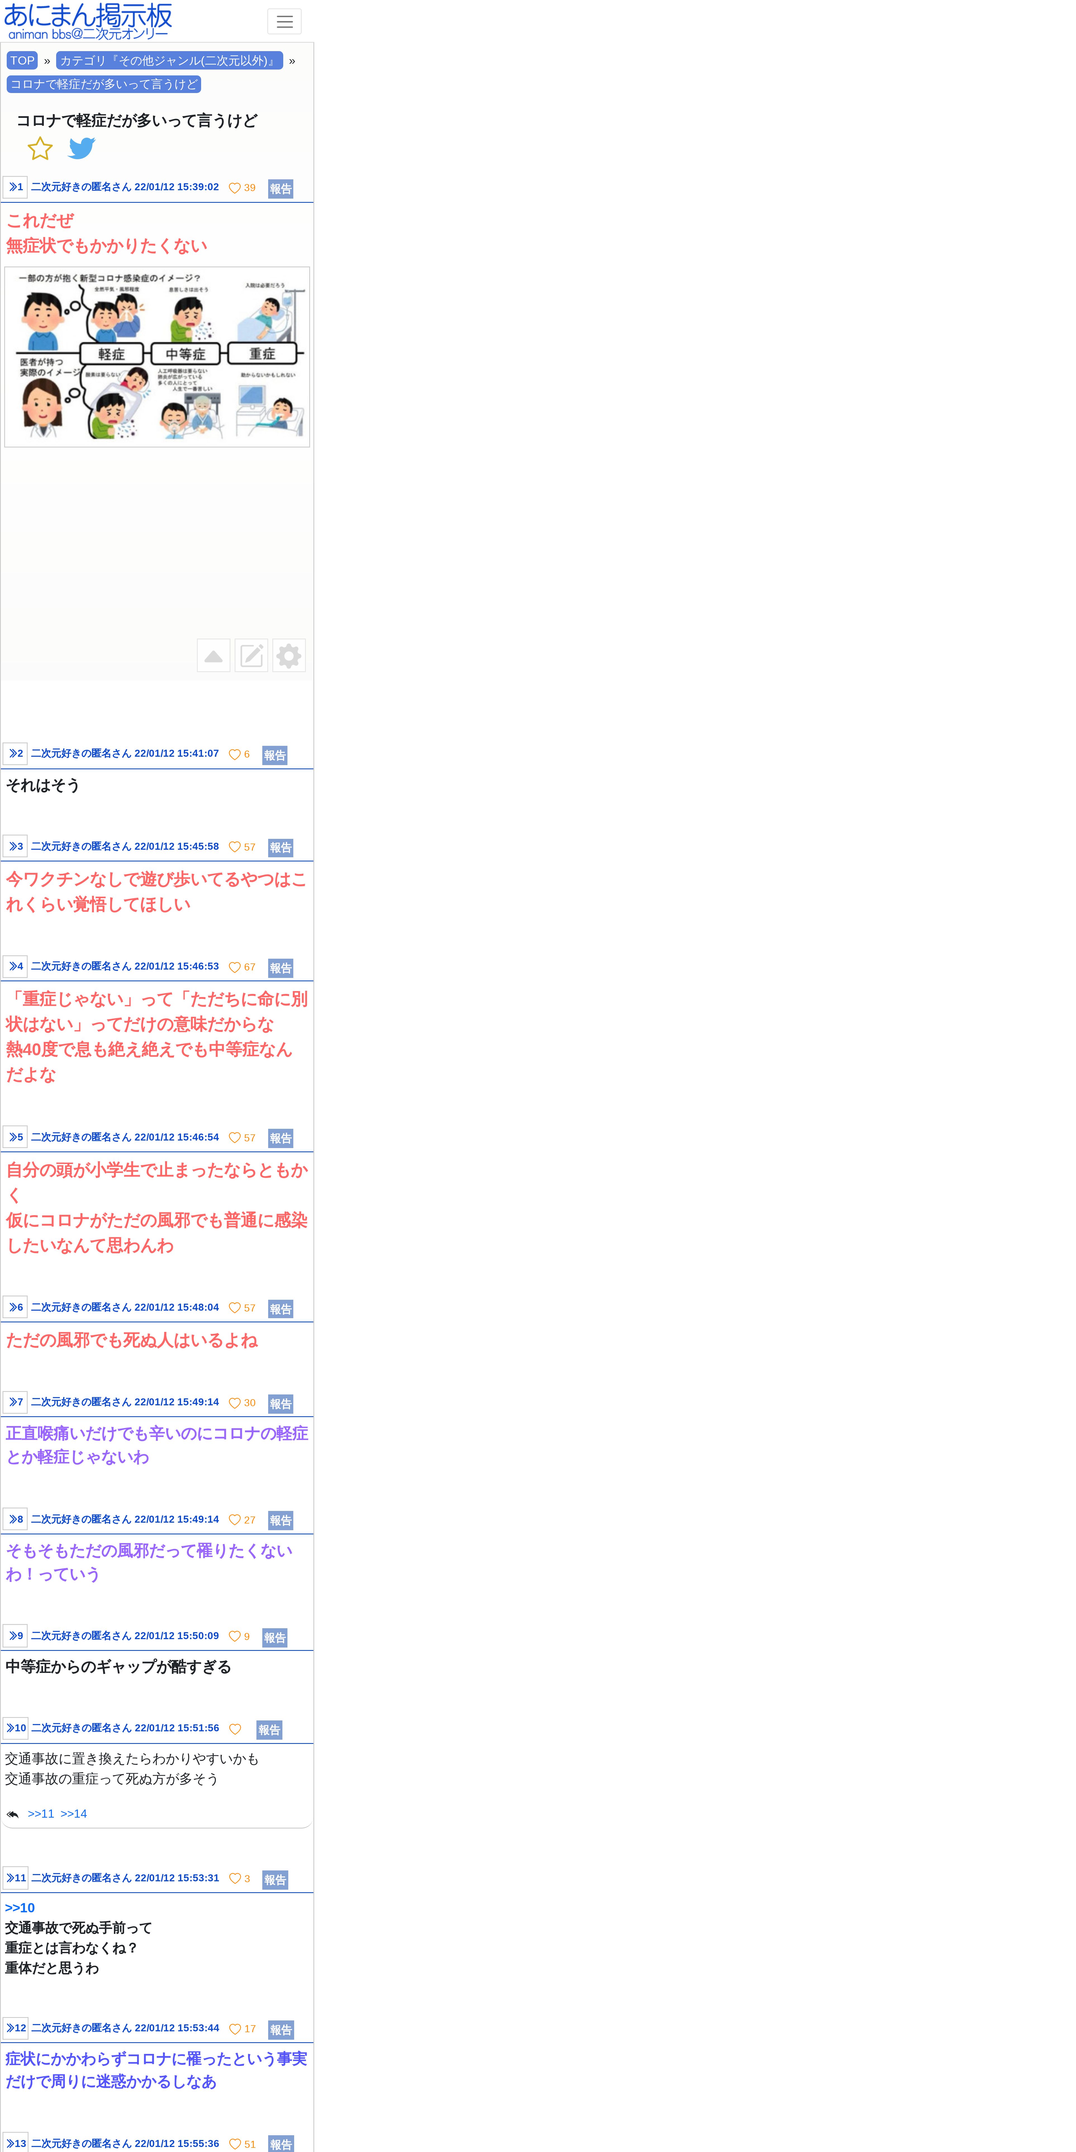Image resolution: width=1076 pixels, height=2152 pixels.
Task: Open the hamburger navigation menu
Action: (284, 22)
